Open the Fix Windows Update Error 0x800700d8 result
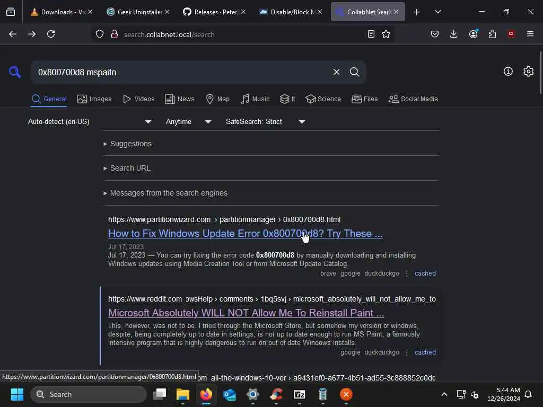 [245, 234]
